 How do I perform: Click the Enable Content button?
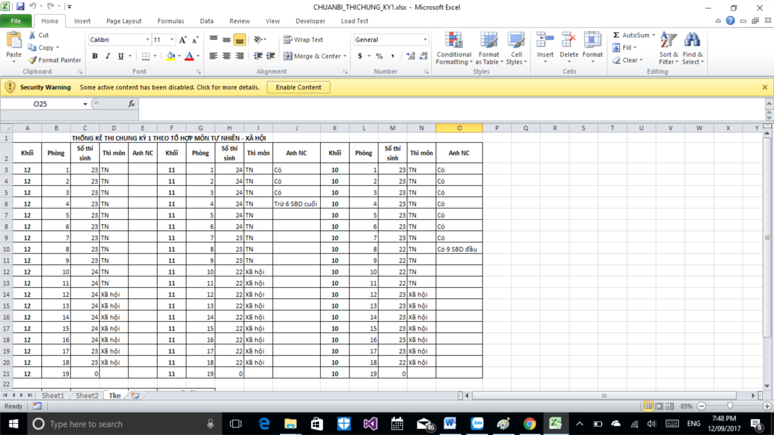pyautogui.click(x=298, y=88)
